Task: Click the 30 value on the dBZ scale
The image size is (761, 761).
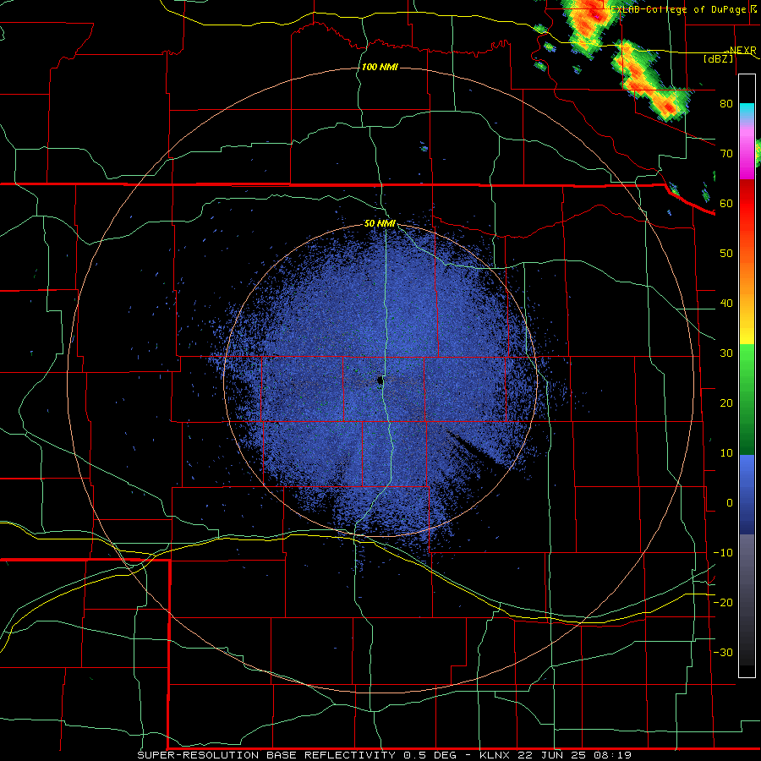Action: [726, 353]
